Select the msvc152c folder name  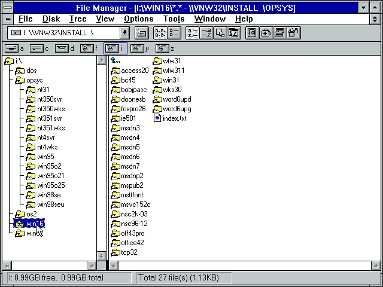pos(136,204)
